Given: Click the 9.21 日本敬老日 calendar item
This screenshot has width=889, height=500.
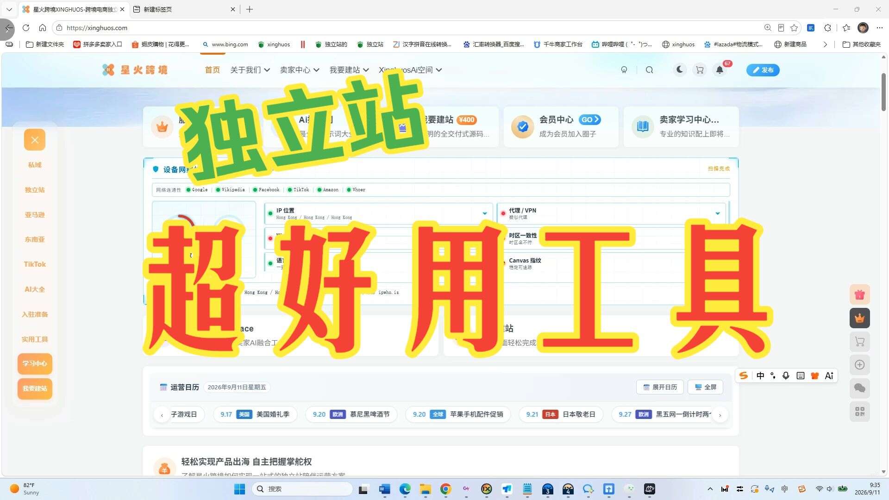Looking at the screenshot, I should click(x=561, y=414).
